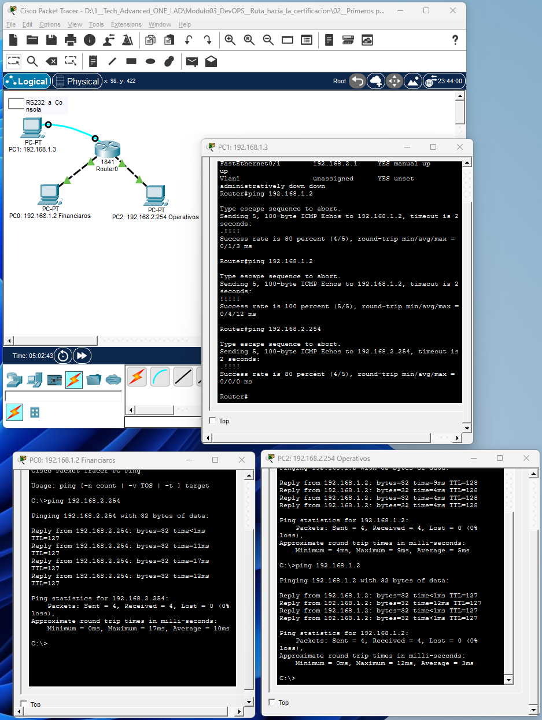Reset zoom with the R magnifier
The width and height of the screenshot is (542, 720).
click(x=249, y=40)
